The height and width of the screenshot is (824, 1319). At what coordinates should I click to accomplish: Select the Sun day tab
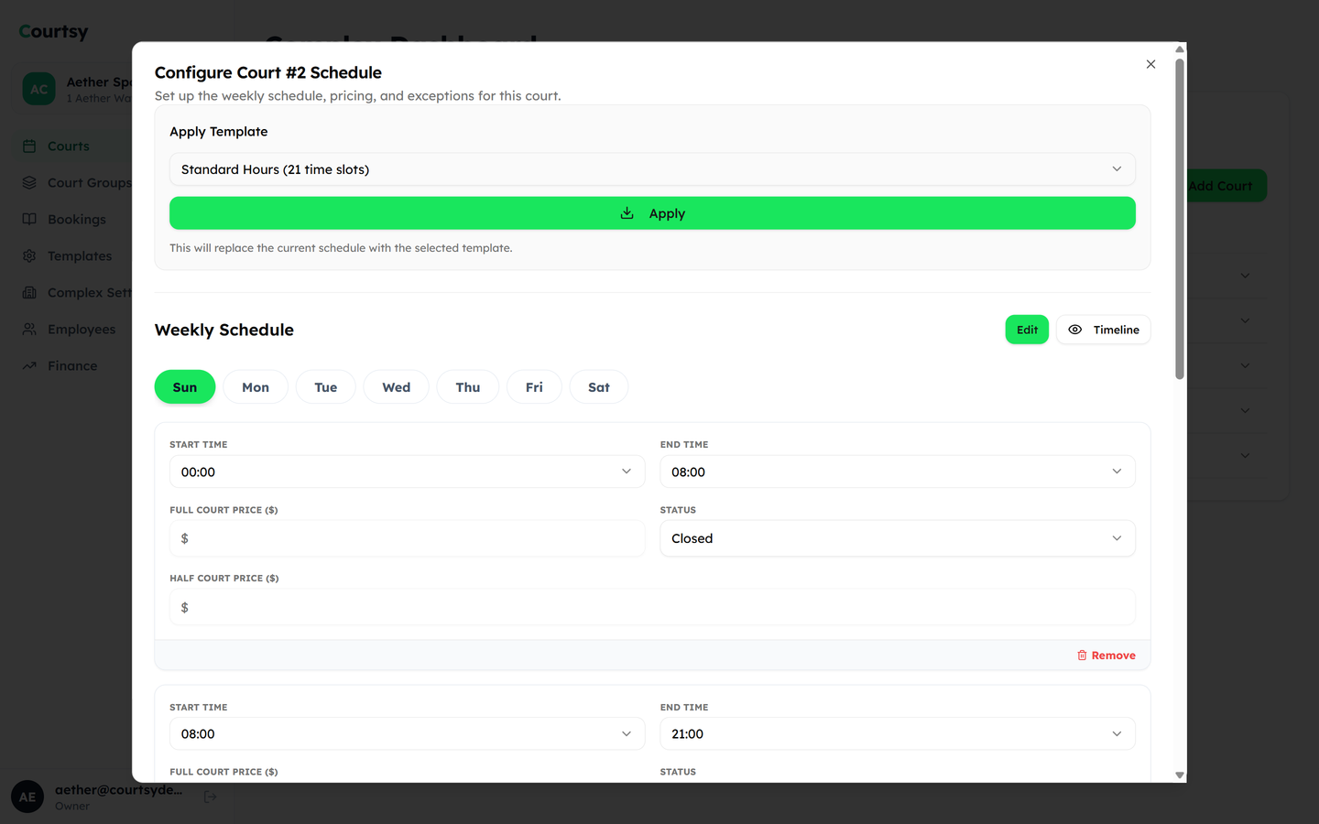click(185, 387)
